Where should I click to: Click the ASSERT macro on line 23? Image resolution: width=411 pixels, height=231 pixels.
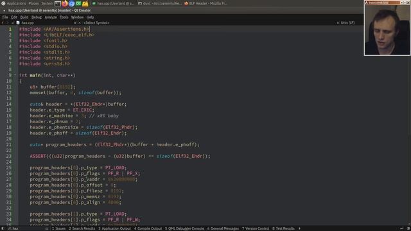(x=38, y=156)
